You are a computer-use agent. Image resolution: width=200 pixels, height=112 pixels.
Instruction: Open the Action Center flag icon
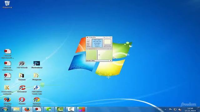[x=171, y=110]
